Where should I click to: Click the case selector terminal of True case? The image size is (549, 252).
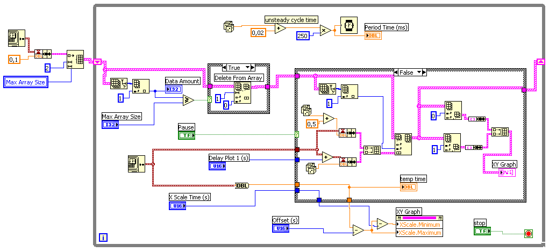[x=210, y=99]
